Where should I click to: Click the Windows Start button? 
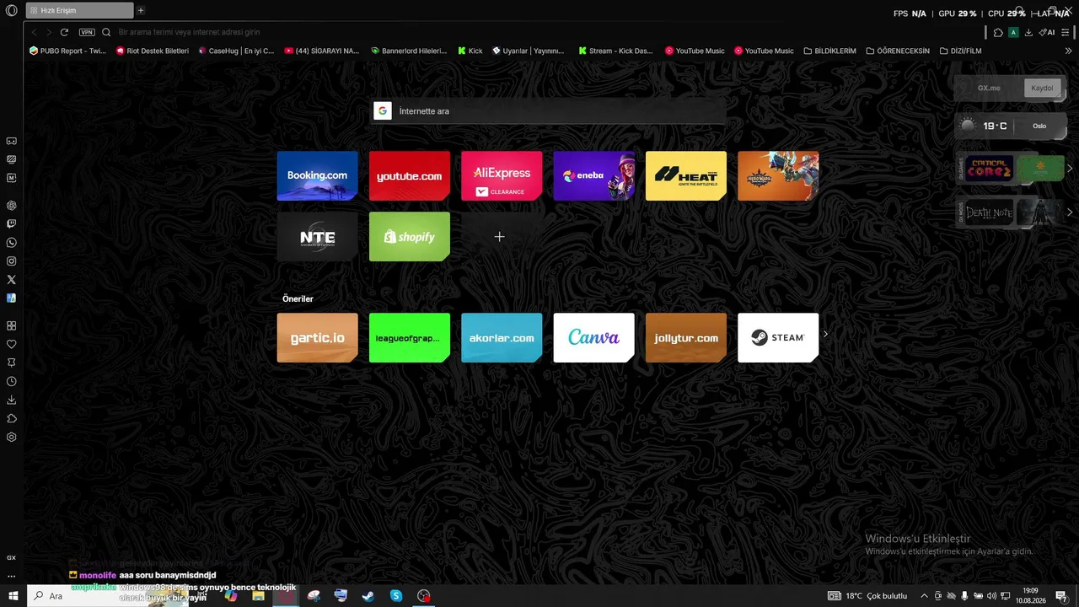pos(12,596)
